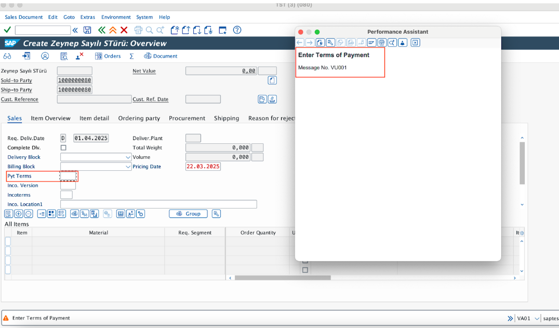Select the second row selector in All Items
This screenshot has width=559, height=328.
8,251
